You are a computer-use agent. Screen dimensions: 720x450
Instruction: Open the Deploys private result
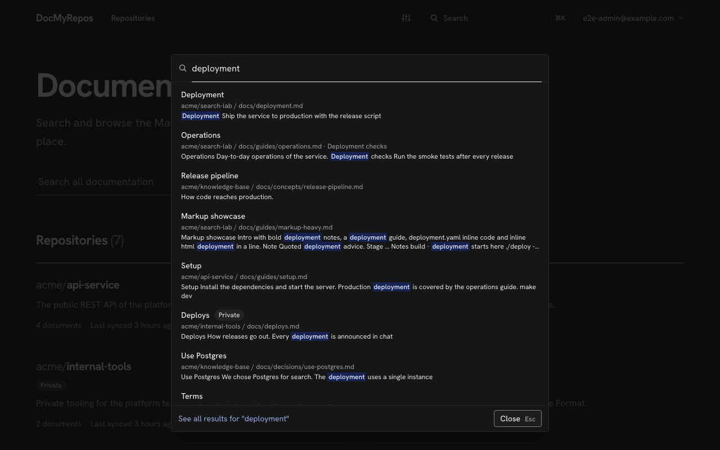[x=360, y=326]
